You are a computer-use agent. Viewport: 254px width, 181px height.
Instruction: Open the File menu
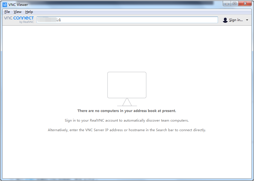coord(7,12)
